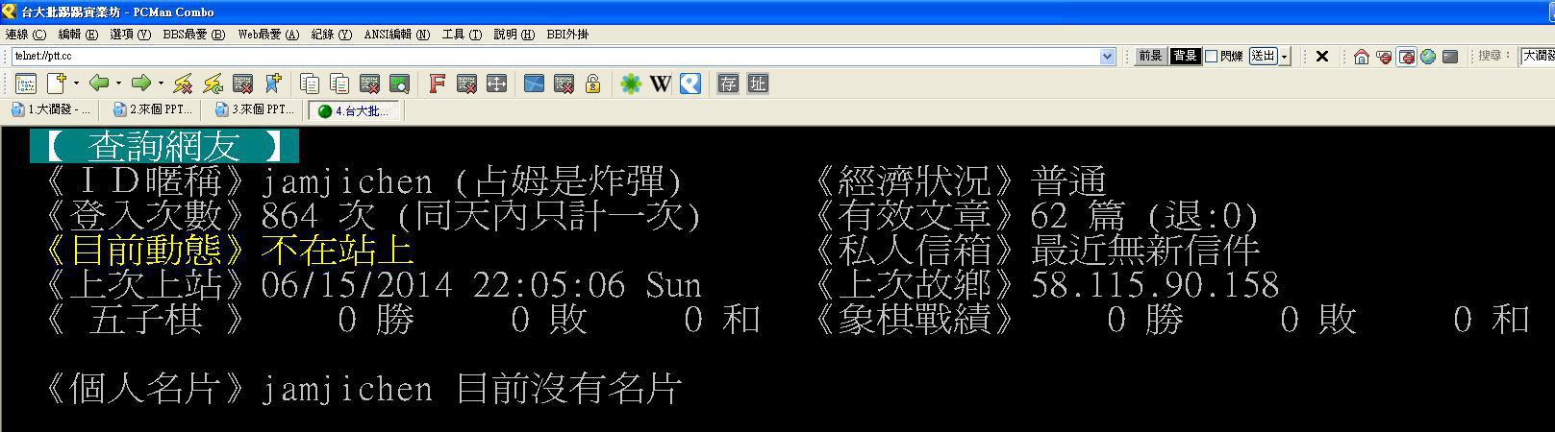Select tab 4.台大批
1555x432 pixels.
[354, 110]
